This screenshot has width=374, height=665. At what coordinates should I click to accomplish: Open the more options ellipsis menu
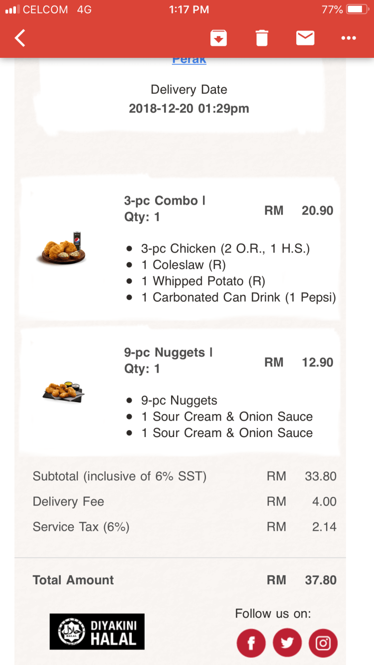(x=349, y=38)
